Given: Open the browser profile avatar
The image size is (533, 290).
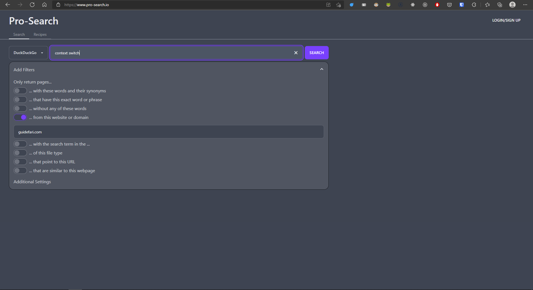Looking at the screenshot, I should 512,5.
